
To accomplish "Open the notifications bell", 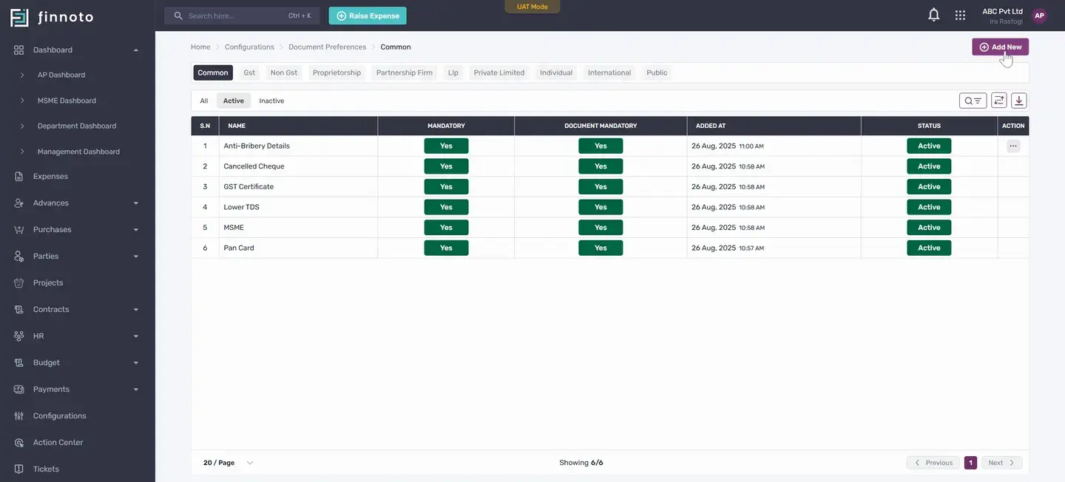I will [x=934, y=15].
